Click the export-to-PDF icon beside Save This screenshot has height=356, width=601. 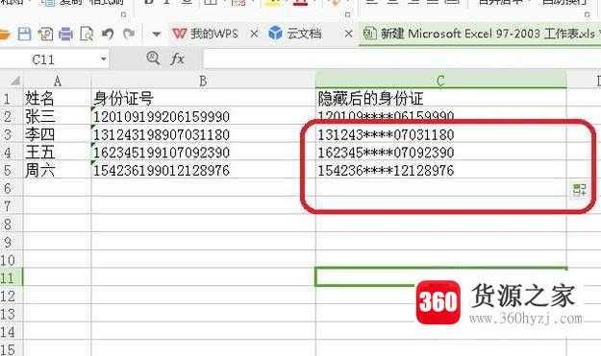pyautogui.click(x=45, y=34)
